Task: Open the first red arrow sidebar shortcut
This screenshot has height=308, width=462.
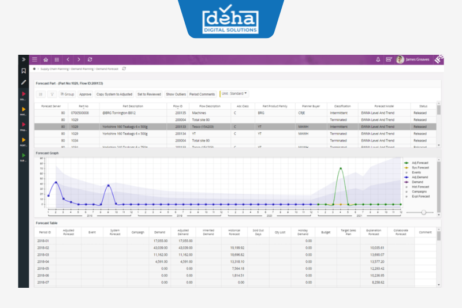Action: (24, 94)
